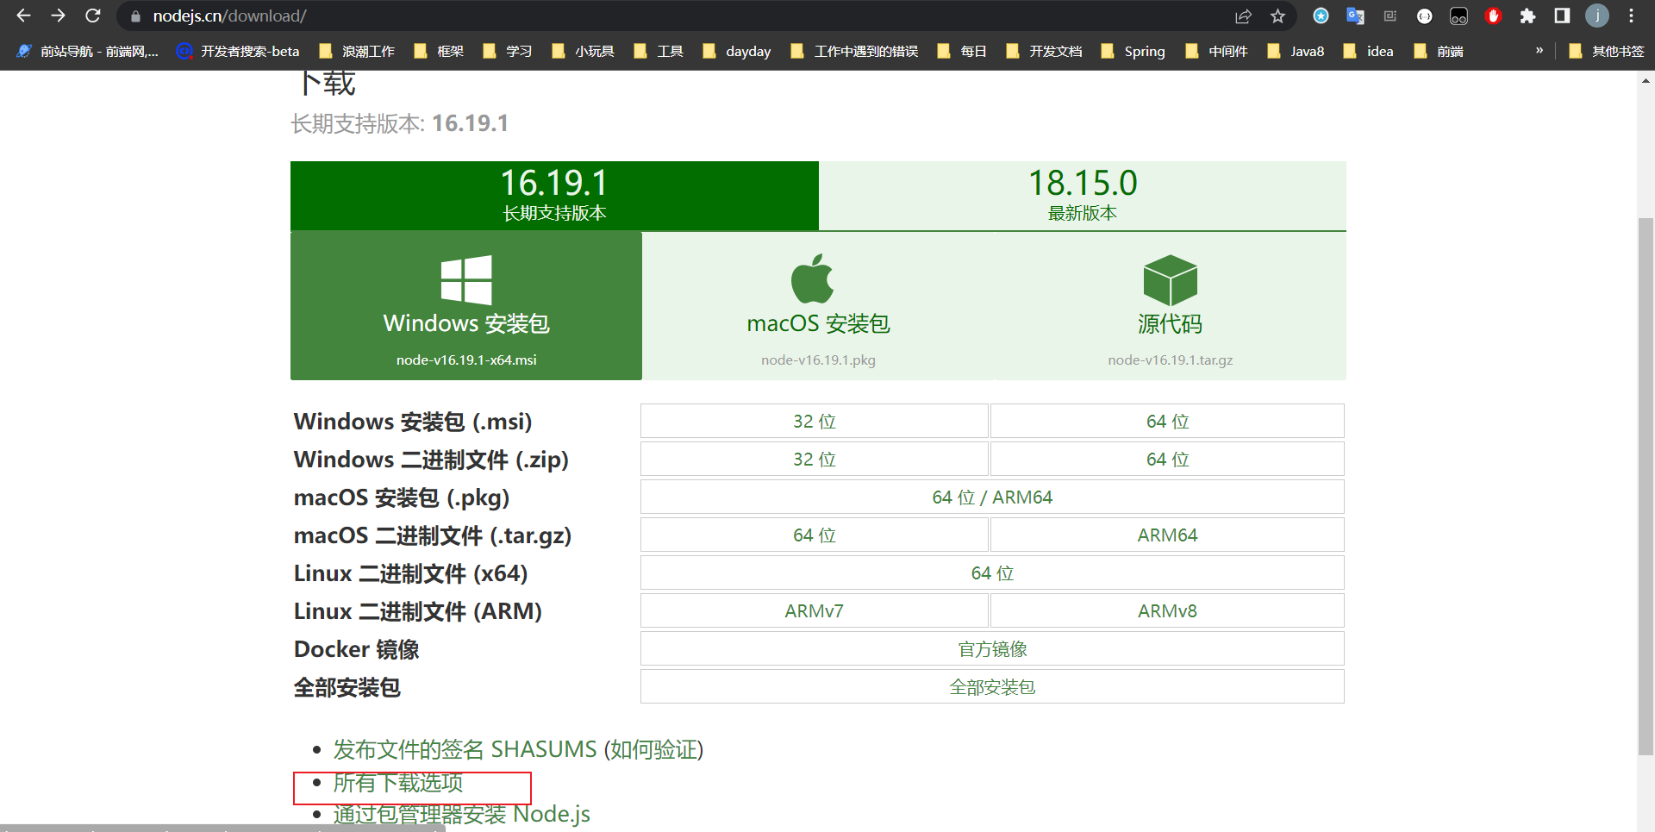Open 通过包管理器安装 Node.js link
The height and width of the screenshot is (832, 1655).
click(462, 814)
